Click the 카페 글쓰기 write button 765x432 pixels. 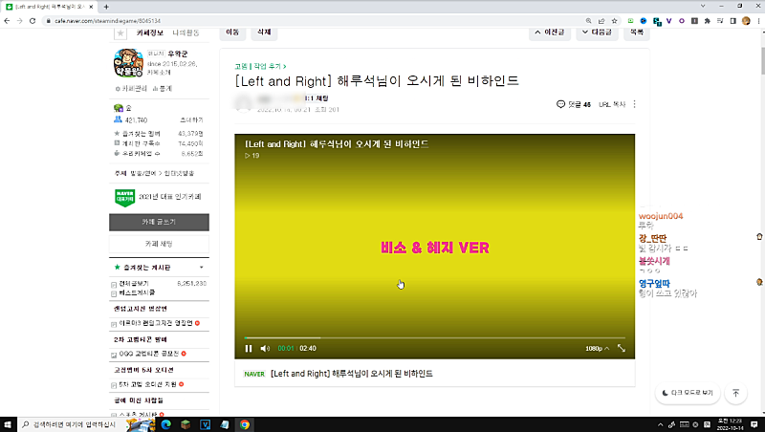pyautogui.click(x=159, y=222)
